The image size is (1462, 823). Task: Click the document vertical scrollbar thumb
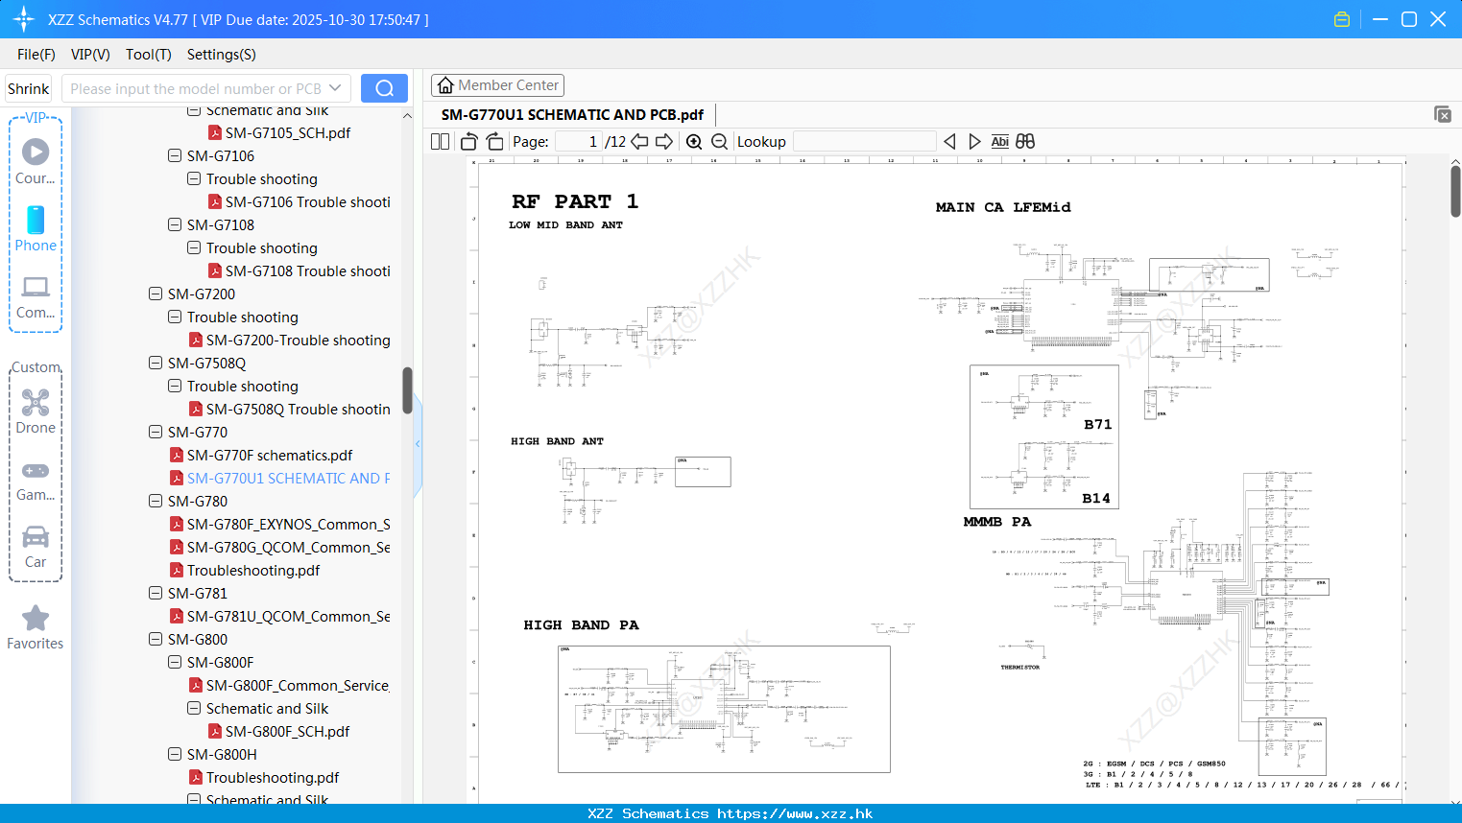point(1455,192)
